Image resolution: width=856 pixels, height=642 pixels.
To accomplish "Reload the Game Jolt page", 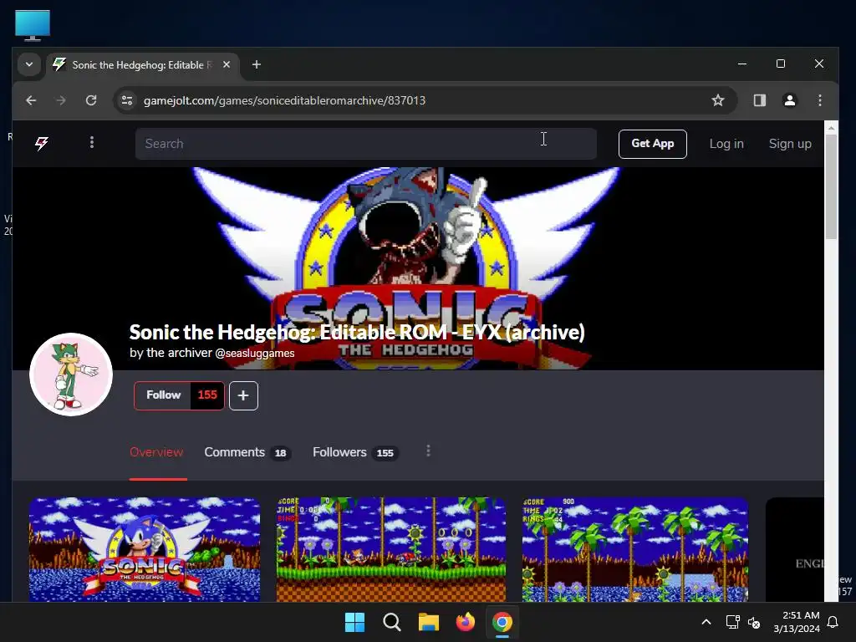I will [x=91, y=100].
